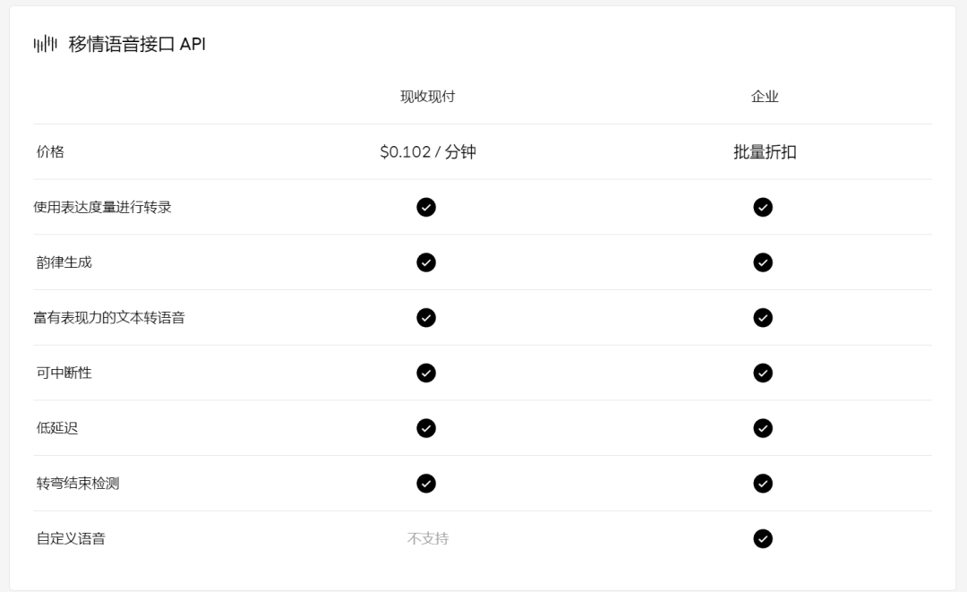Click 企业 checkmark for 可中断性
The image size is (967, 592).
763,373
